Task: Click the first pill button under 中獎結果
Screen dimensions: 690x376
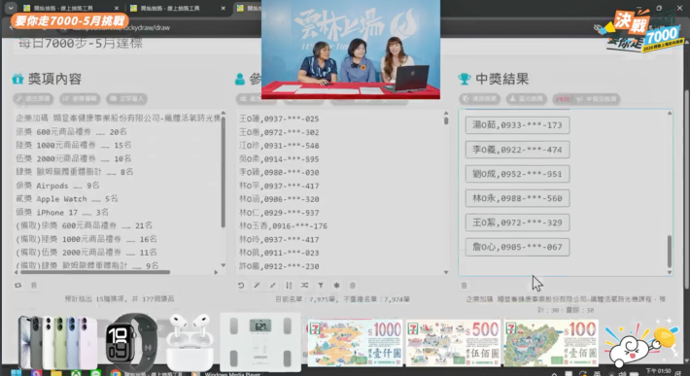Action: pyautogui.click(x=480, y=99)
